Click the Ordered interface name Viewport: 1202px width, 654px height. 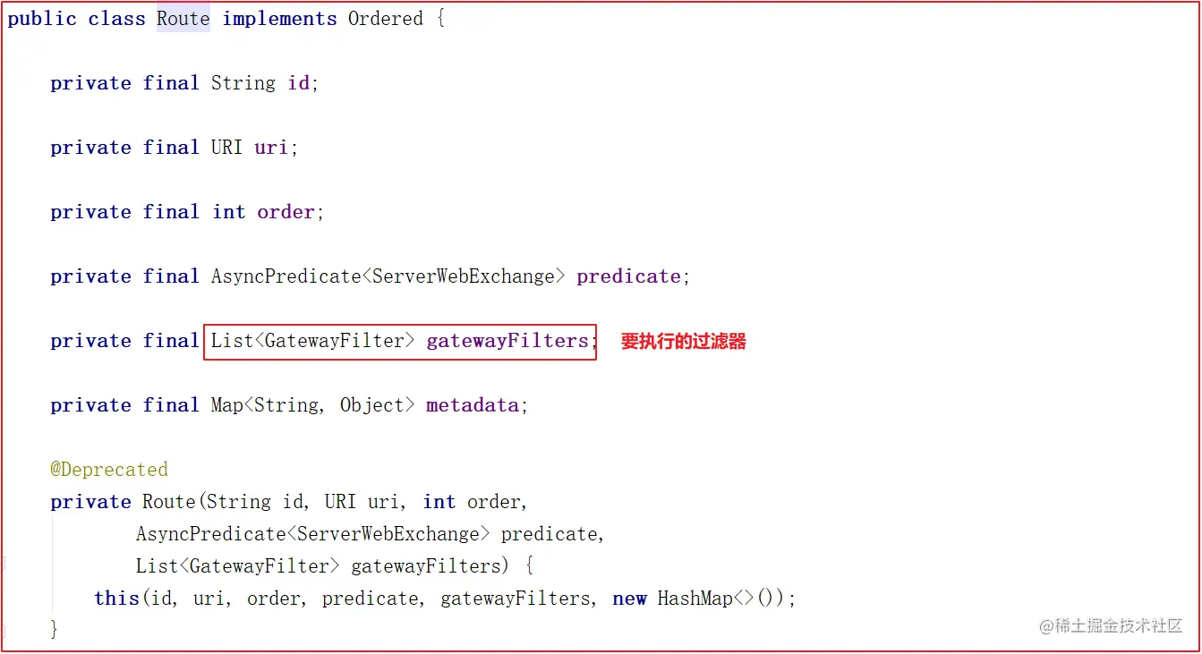pos(385,19)
